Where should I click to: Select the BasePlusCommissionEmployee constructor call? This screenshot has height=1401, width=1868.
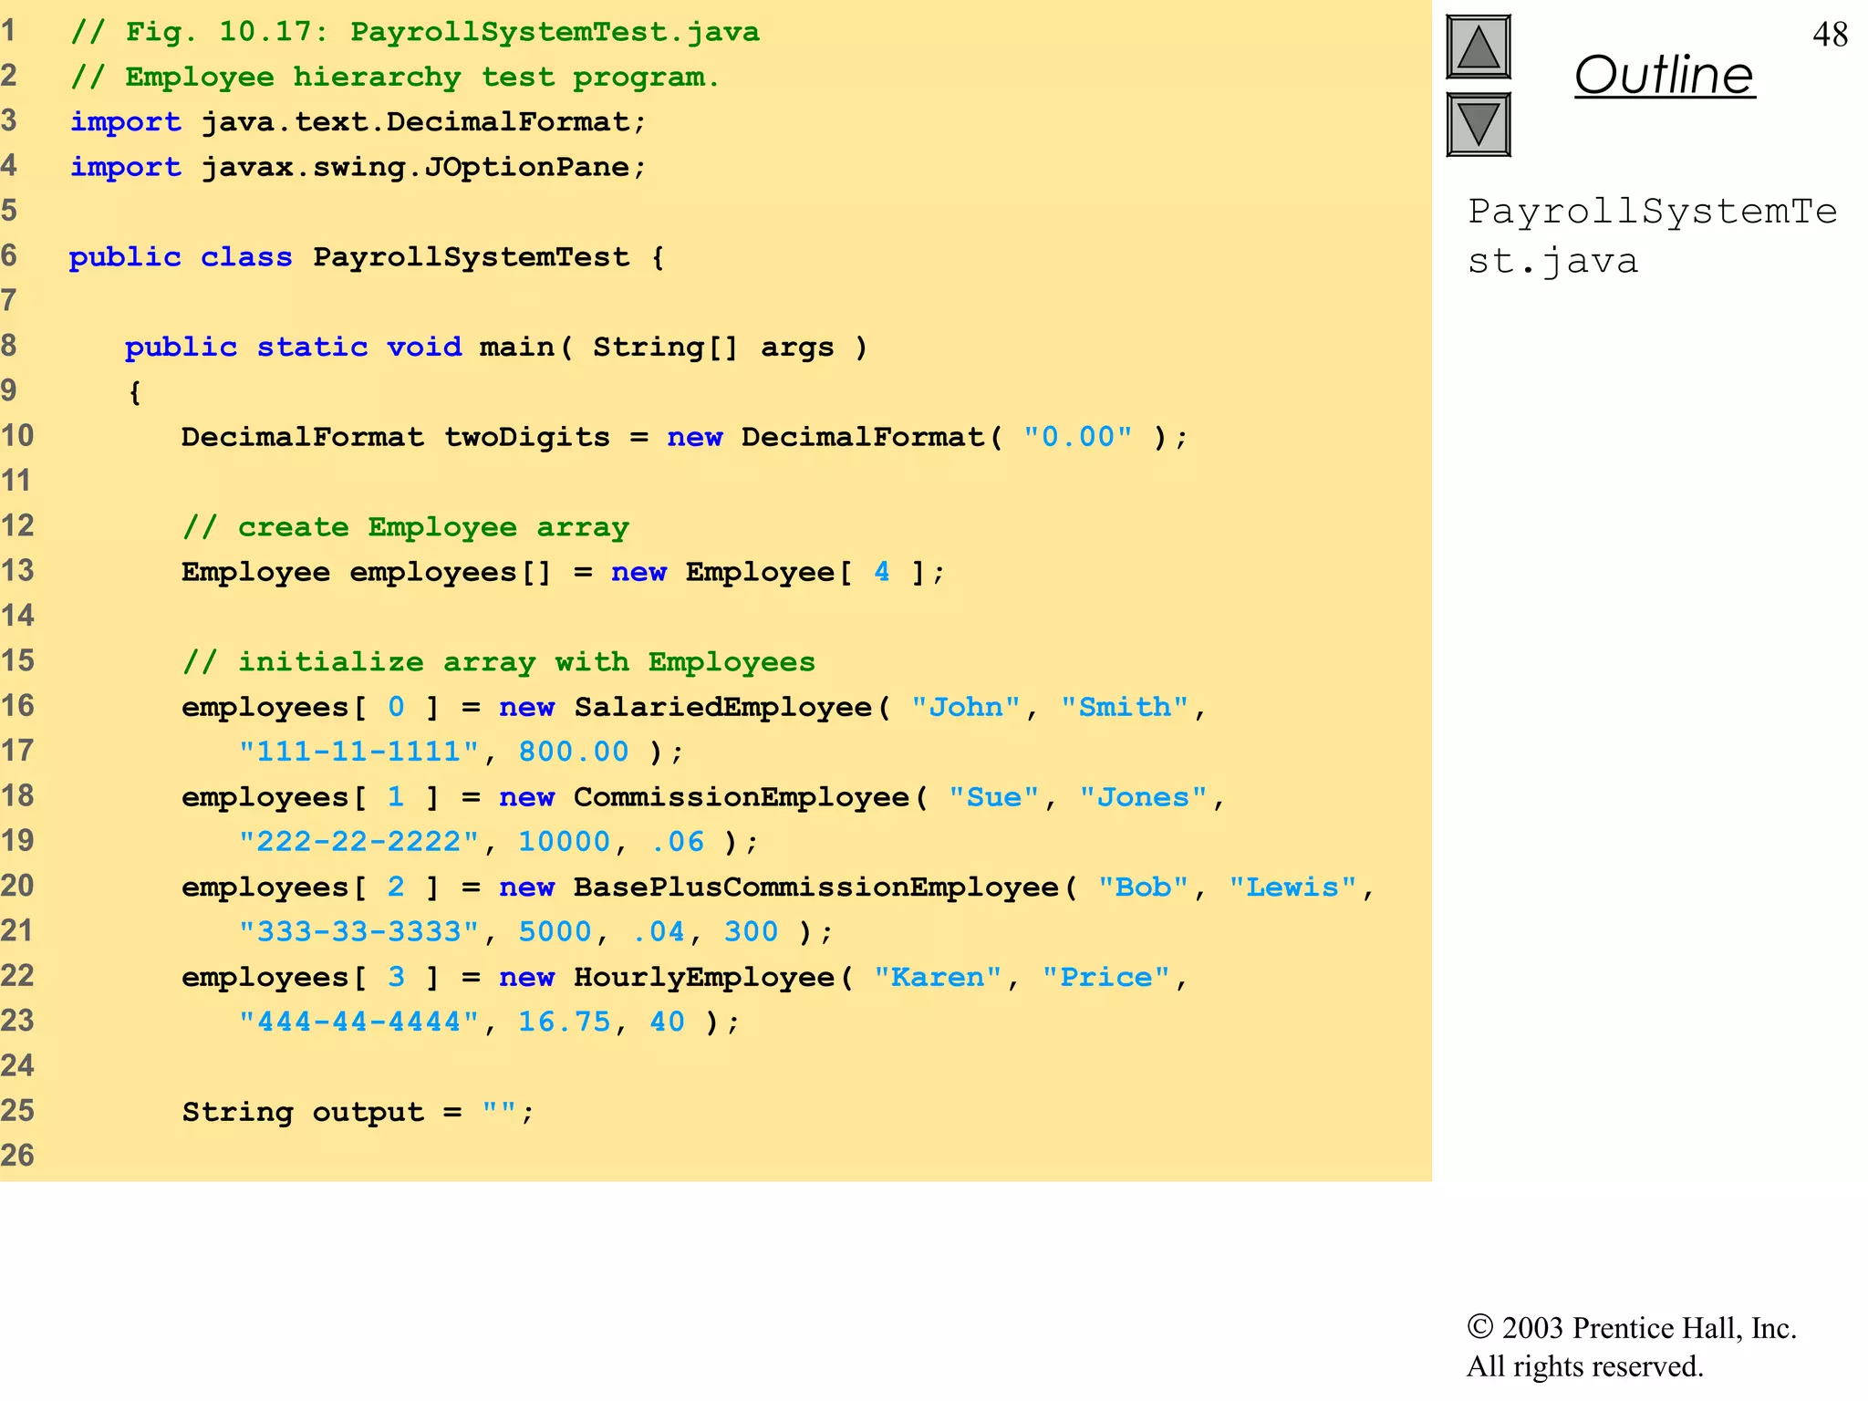[778, 887]
